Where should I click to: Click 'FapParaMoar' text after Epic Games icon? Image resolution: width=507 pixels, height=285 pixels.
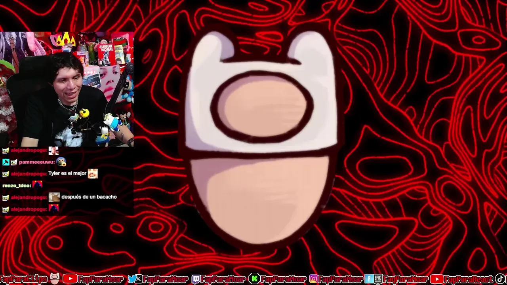click(x=405, y=279)
